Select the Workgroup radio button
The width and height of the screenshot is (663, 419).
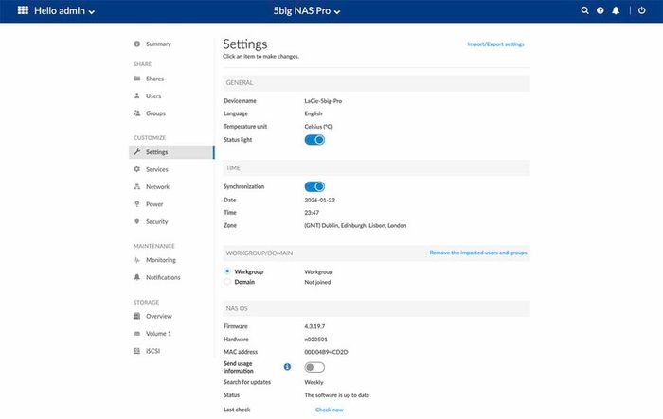coord(227,271)
